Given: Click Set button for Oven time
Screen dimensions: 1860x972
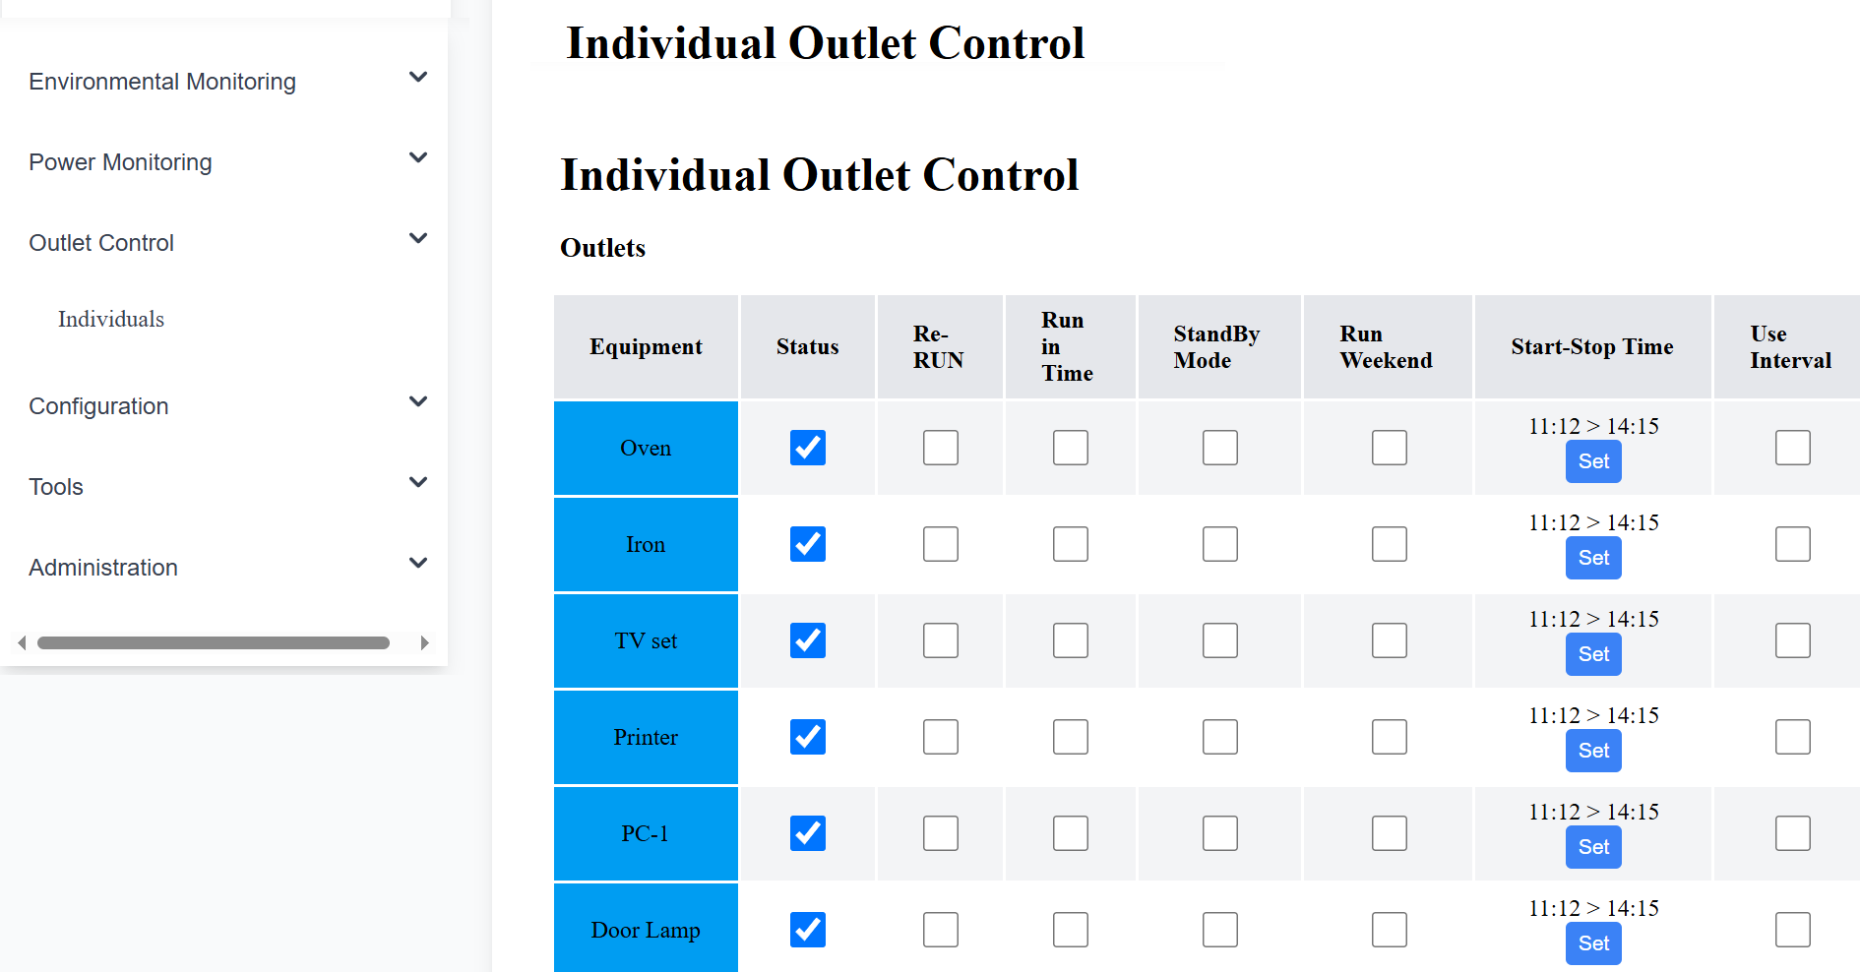Looking at the screenshot, I should (1593, 461).
